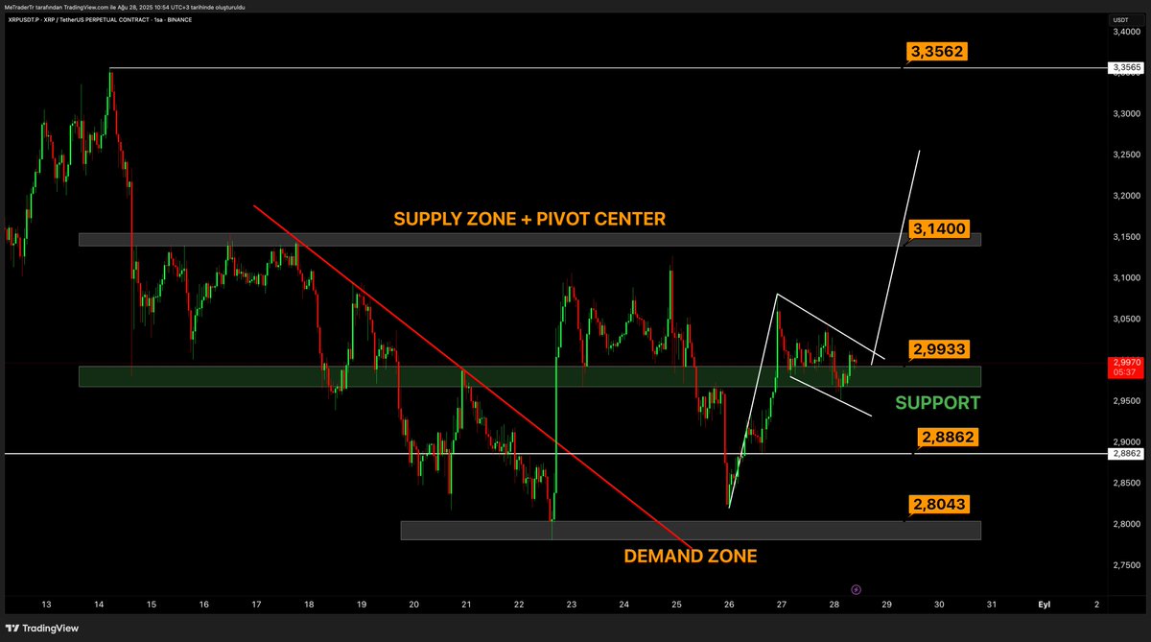Click the 3,2500 price axis value

point(1125,155)
